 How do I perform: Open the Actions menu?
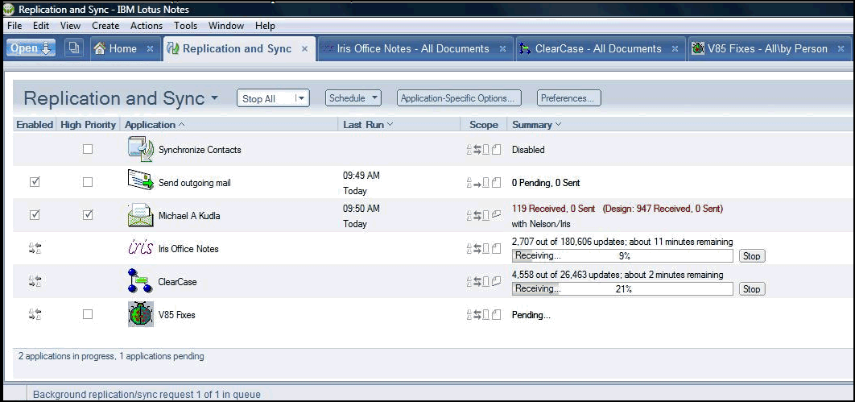147,26
